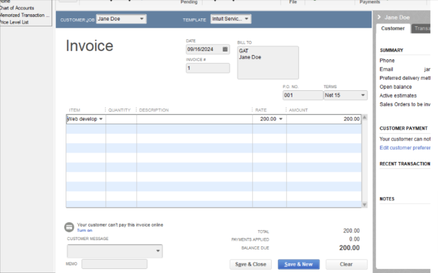
Task: Open the Template dropdown list
Action: tap(247, 19)
